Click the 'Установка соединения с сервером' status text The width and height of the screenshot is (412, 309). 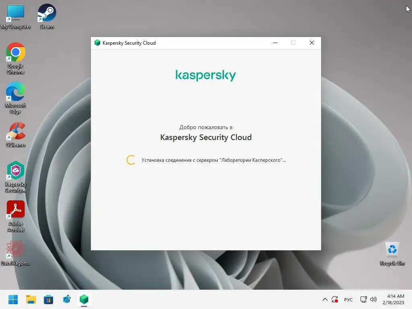coord(214,160)
